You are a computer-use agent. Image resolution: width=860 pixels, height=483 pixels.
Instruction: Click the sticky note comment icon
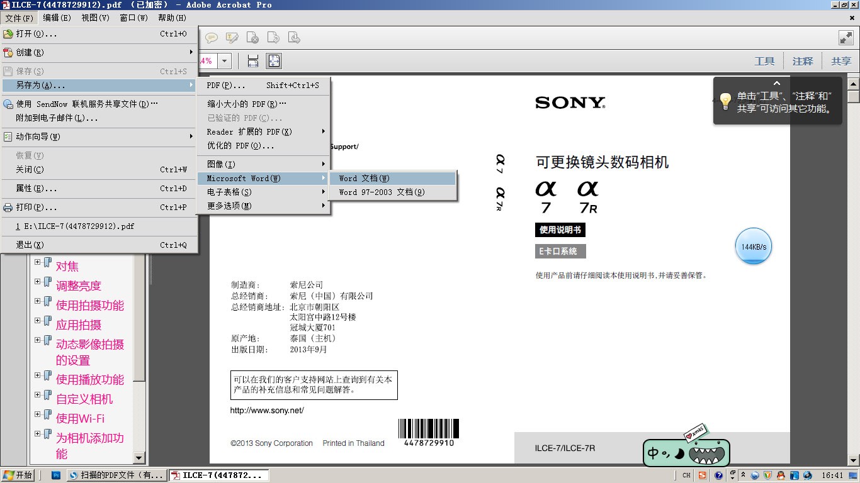(212, 38)
